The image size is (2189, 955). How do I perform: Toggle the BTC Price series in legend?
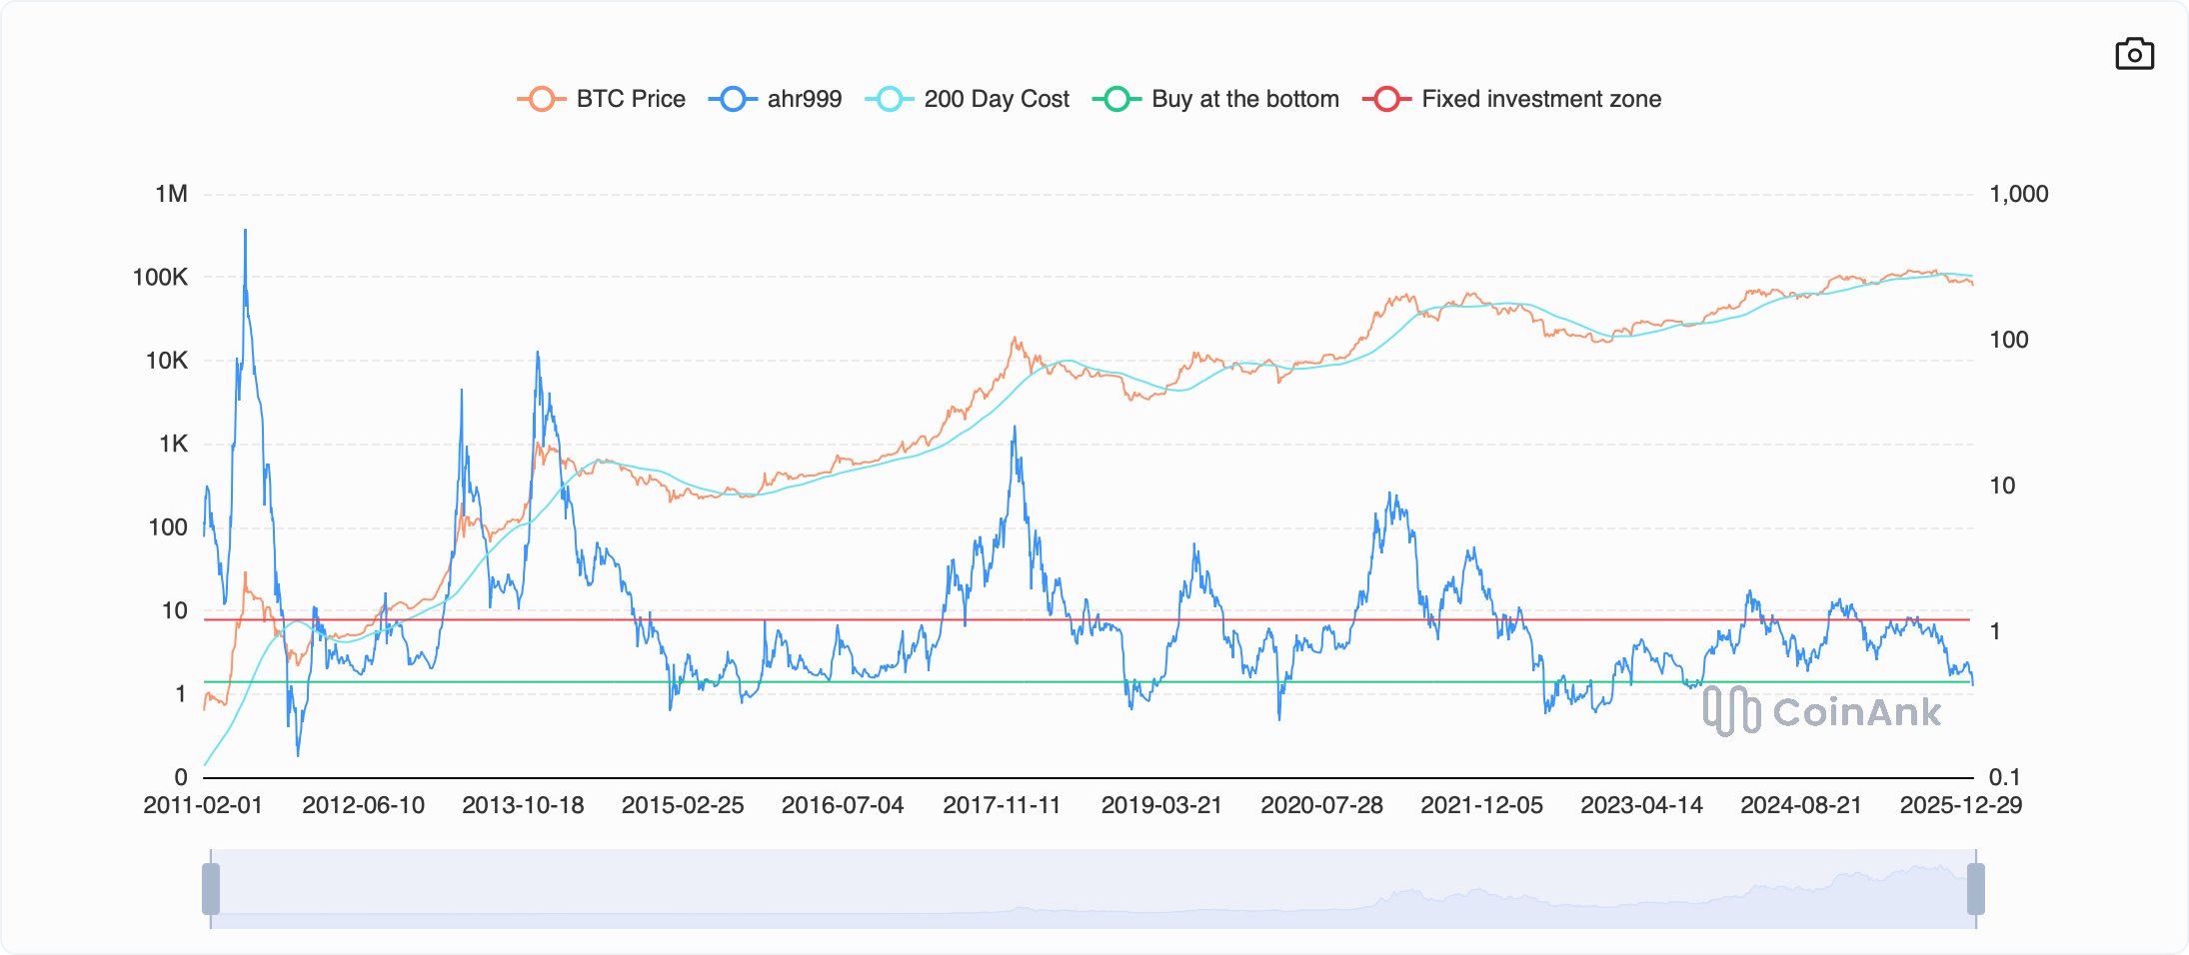pyautogui.click(x=601, y=99)
